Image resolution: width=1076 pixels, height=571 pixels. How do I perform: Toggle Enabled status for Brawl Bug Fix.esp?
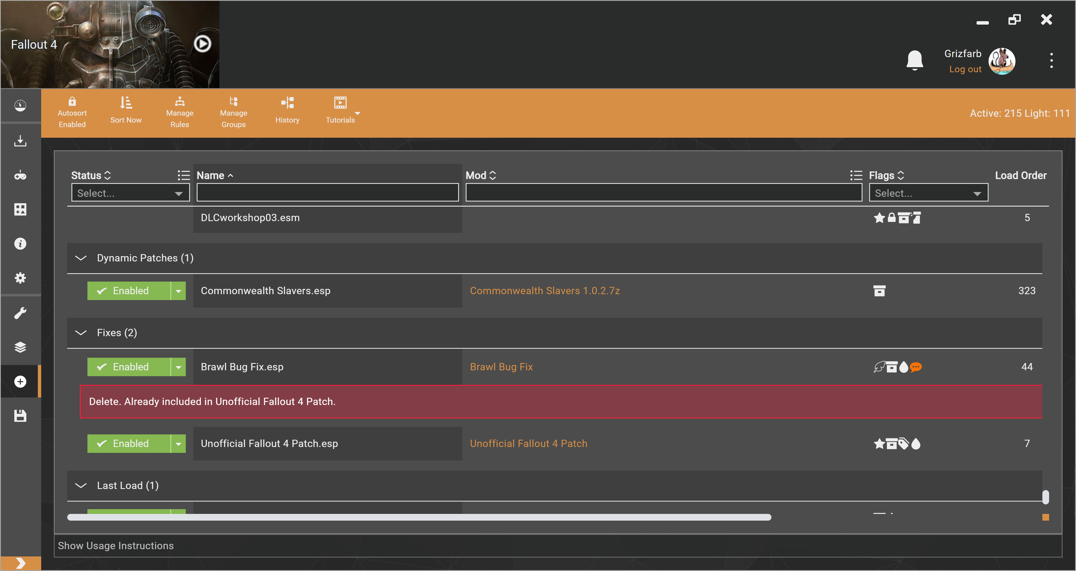pyautogui.click(x=129, y=367)
